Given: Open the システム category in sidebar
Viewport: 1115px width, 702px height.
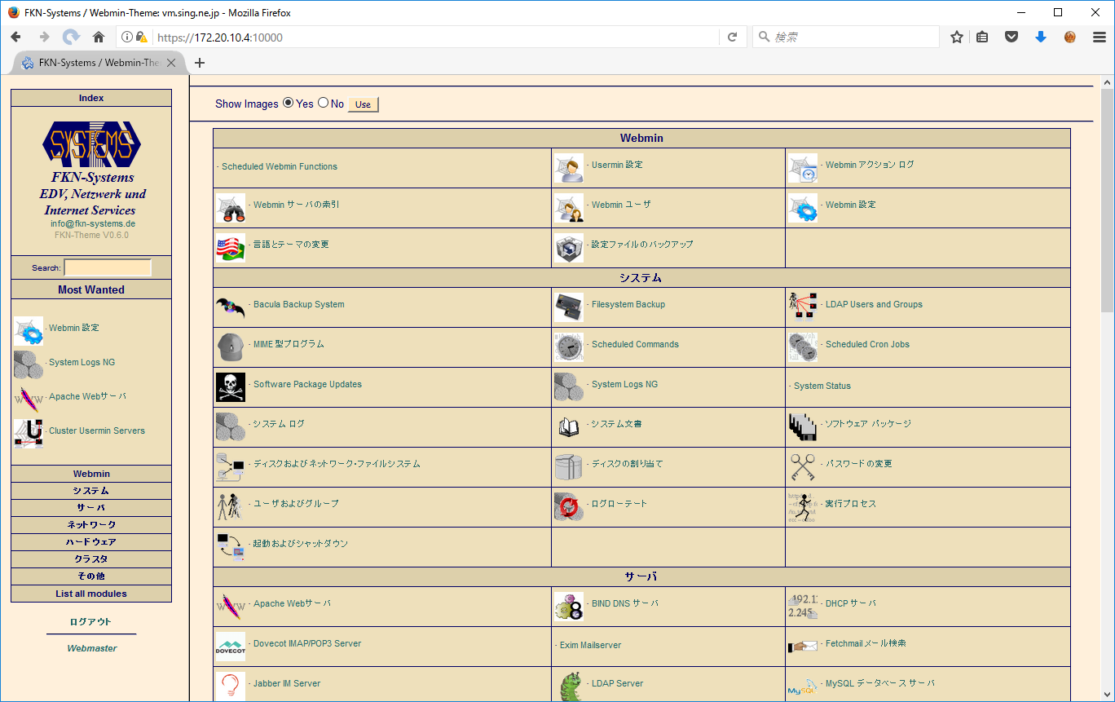Looking at the screenshot, I should click(x=91, y=491).
